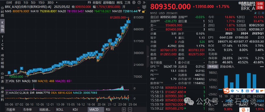Select the 5分 interval

click(33, 3)
